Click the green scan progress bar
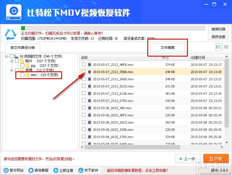Image resolution: width=232 pixels, height=175 pixels. pyautogui.click(x=113, y=28)
